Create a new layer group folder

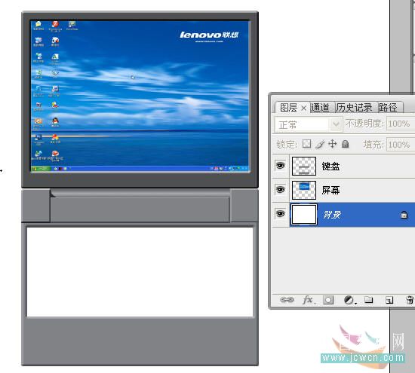click(369, 300)
